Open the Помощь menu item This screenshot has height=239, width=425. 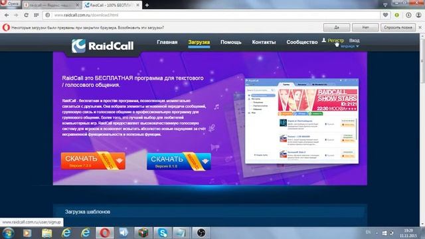pyautogui.click(x=230, y=42)
